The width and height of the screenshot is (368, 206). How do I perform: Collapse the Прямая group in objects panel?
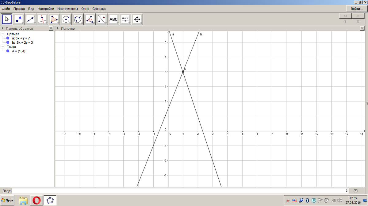3,34
